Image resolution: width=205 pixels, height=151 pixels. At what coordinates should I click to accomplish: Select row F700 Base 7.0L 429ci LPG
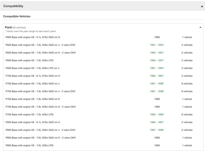tap(103, 115)
